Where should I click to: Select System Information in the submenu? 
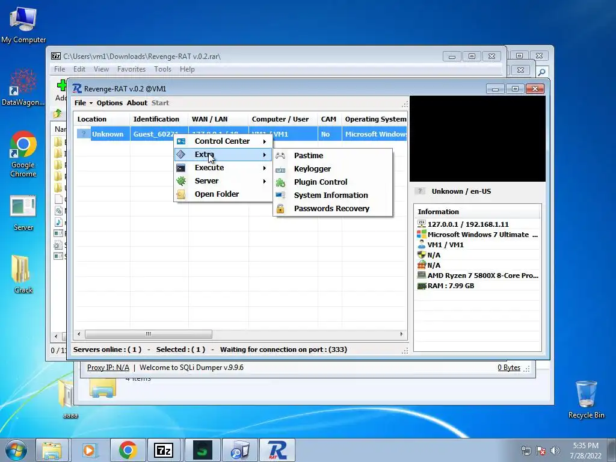coord(333,196)
